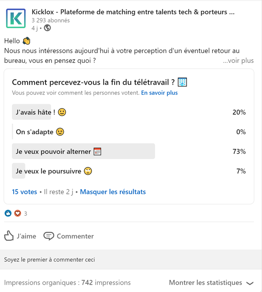Click the red heart reaction icon
The image size is (262, 292).
(18, 213)
